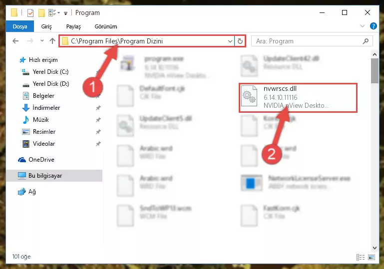Viewport: 384px width, 269px height.
Task: Click the pin icon next to İndirmeler
Action: [98, 108]
